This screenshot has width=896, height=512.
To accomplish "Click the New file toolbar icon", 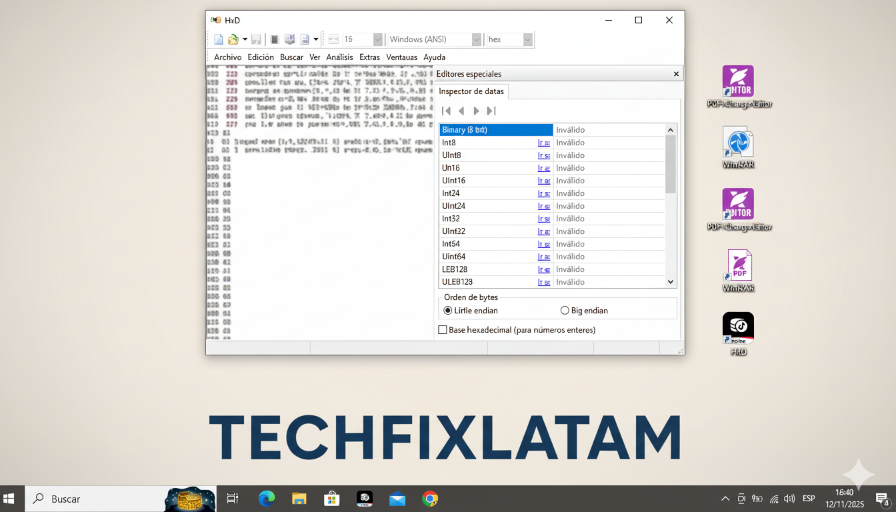I will pyautogui.click(x=219, y=40).
